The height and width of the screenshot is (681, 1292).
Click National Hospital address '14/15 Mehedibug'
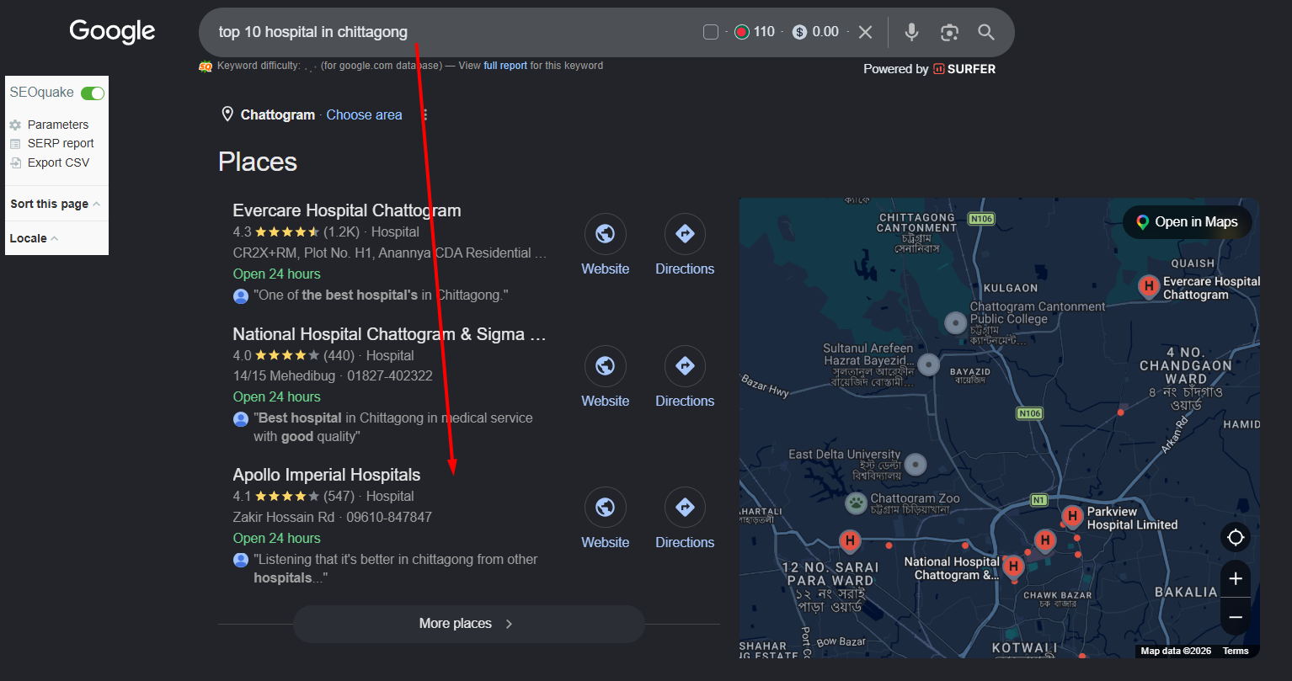coord(284,375)
